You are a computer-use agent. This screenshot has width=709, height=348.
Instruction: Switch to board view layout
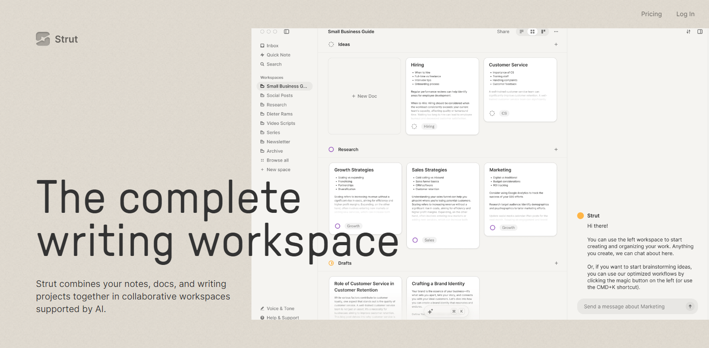(543, 31)
